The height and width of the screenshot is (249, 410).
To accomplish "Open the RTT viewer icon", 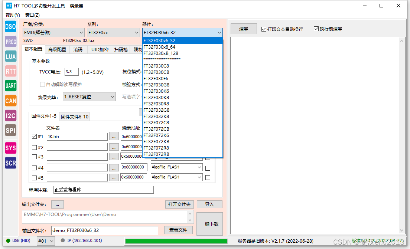I will [x=11, y=71].
